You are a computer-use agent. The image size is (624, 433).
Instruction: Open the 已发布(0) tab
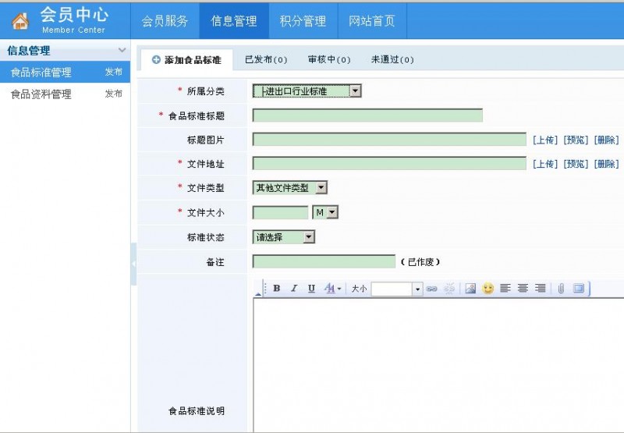[x=266, y=60]
